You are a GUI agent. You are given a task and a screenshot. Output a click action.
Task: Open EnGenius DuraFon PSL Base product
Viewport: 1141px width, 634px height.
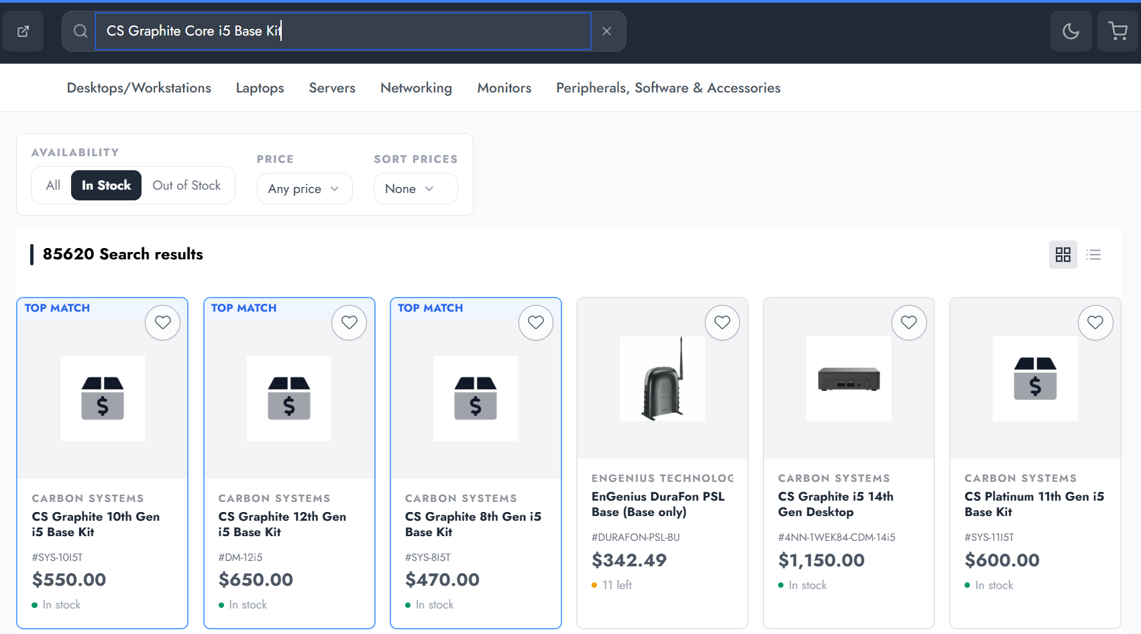coord(658,504)
